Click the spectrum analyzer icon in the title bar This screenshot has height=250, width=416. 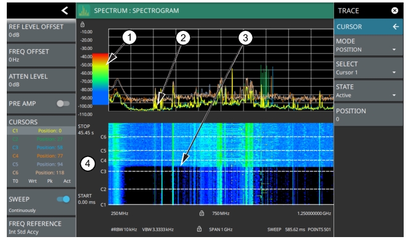click(84, 10)
